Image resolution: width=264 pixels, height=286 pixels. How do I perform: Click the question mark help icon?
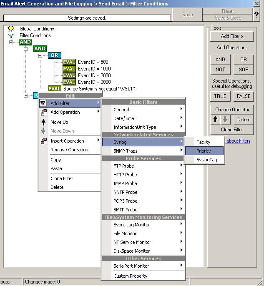[x=256, y=15]
